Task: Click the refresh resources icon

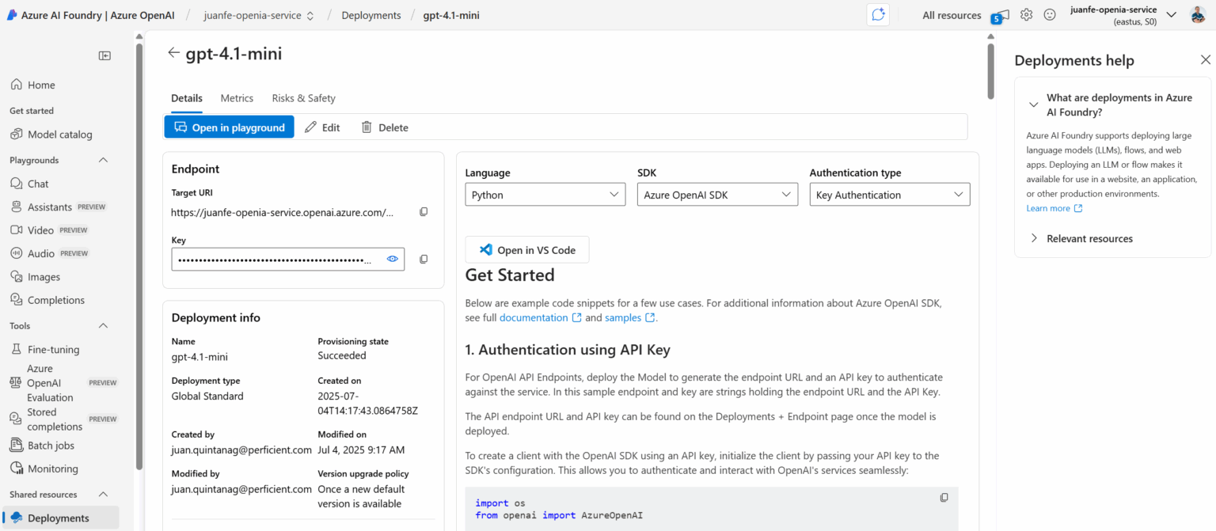Action: coord(877,14)
